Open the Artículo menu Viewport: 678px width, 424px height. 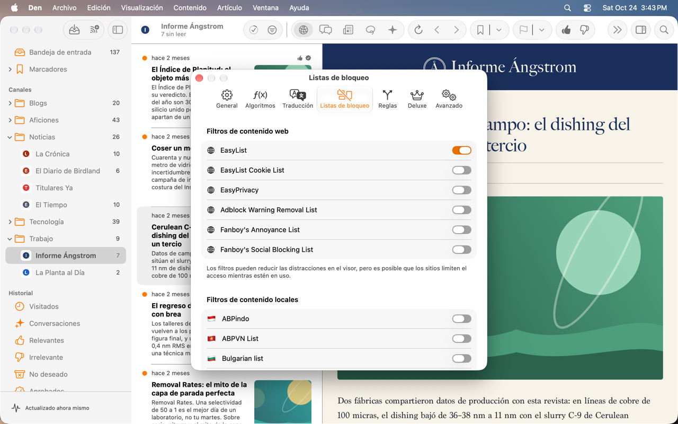tap(230, 8)
